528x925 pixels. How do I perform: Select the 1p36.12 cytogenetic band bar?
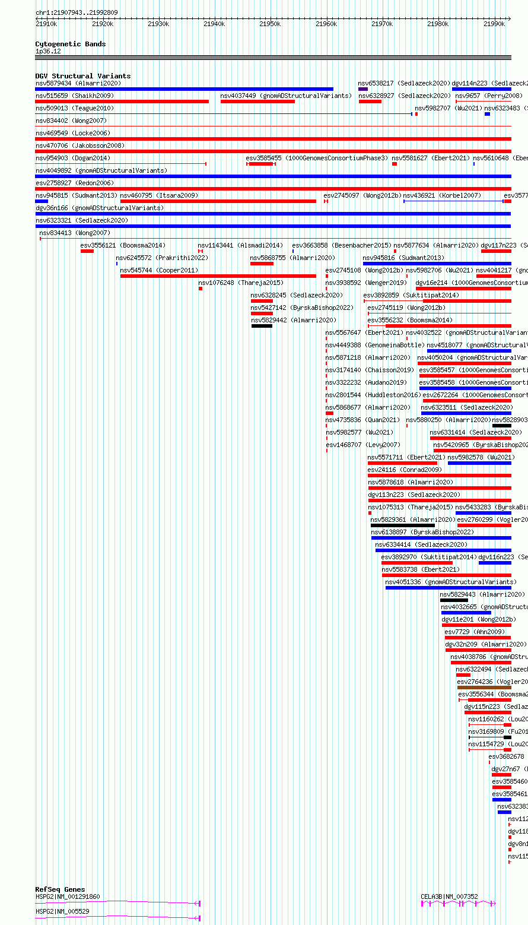pyautogui.click(x=273, y=58)
